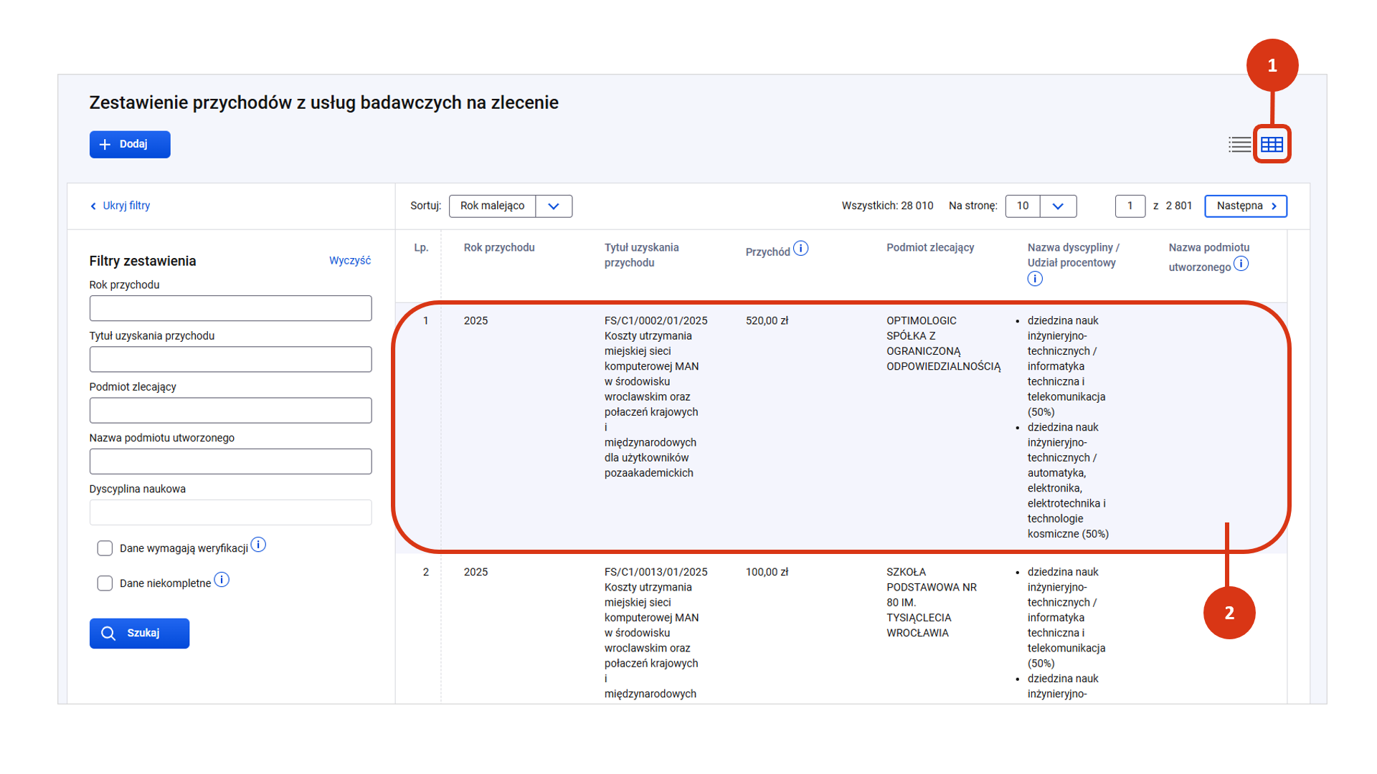Switch to table grid view icon
The image size is (1377, 774).
pos(1272,145)
